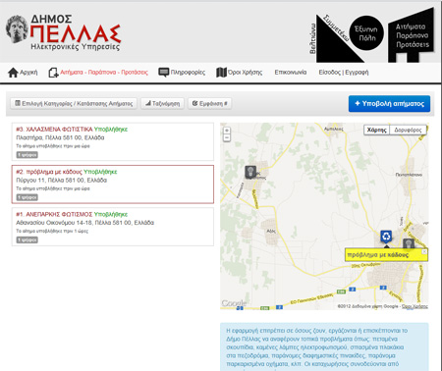The width and height of the screenshot is (442, 371).
Task: Open Επιλογή Κατηγορίας / Κατάστασης Αιτήματος dropdown
Action: 74,104
